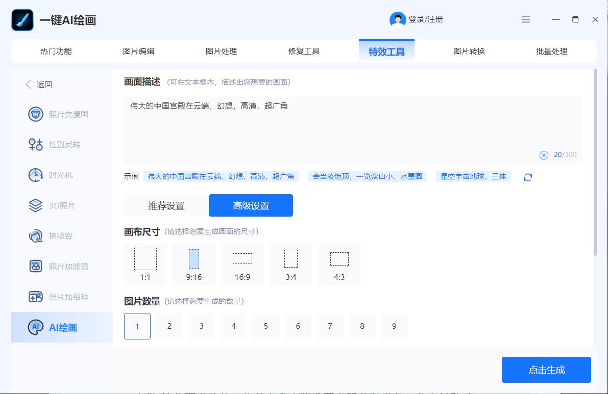
Task: Open 时光机 from the sidebar
Action: 62,175
